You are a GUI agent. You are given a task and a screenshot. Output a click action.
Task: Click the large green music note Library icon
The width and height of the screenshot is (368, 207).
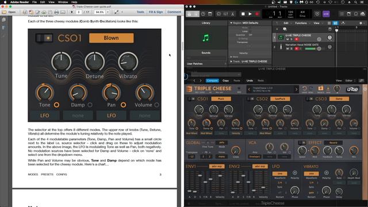(x=206, y=38)
